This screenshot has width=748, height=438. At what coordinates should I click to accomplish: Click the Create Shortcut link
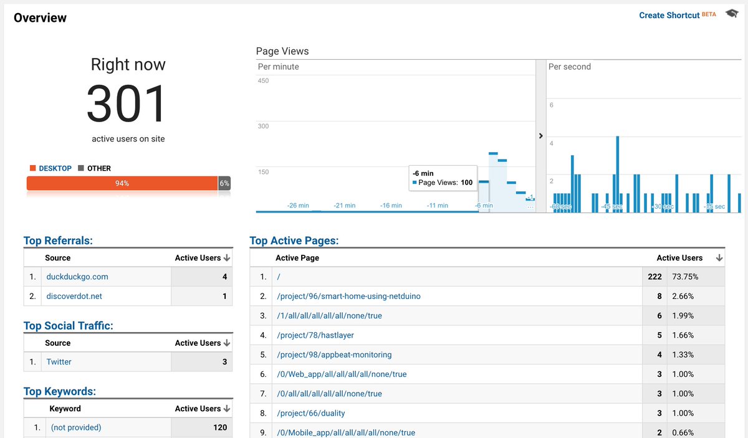[669, 15]
